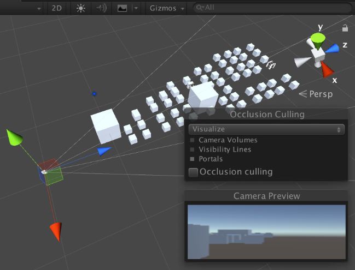Click the Persp projection label
This screenshot has height=270, width=355.
tap(321, 94)
